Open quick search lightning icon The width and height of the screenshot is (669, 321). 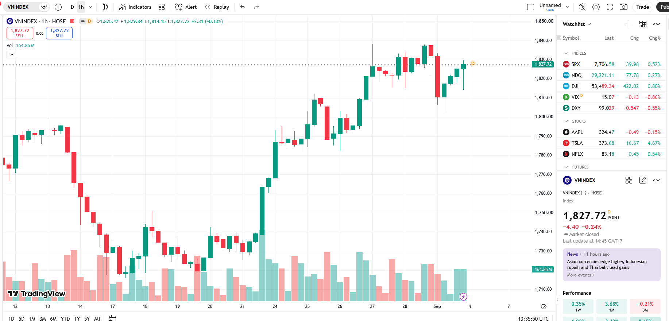pos(582,7)
